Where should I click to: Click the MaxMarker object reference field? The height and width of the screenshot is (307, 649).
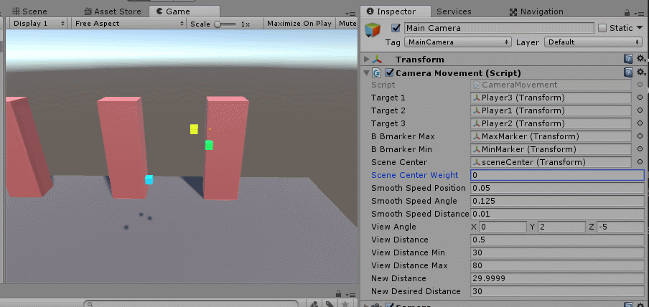(551, 136)
